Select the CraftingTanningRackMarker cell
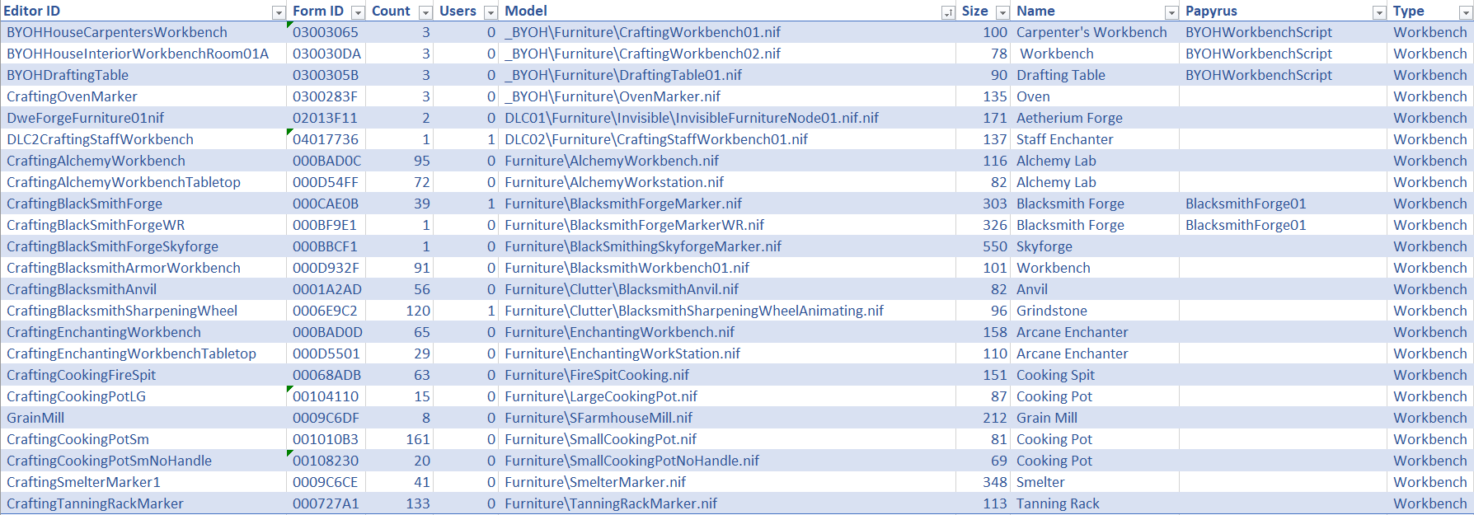 [x=95, y=503]
